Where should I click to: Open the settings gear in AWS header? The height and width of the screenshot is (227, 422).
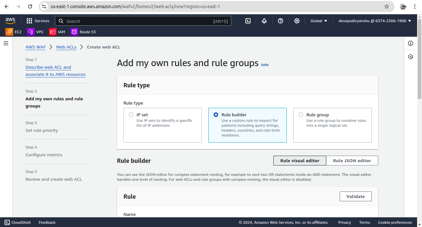(297, 21)
